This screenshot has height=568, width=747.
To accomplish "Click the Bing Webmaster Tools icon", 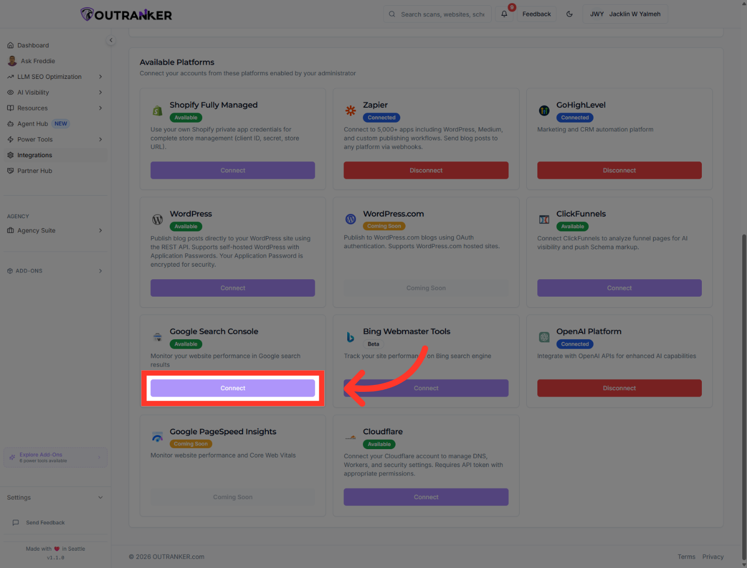I will 350,337.
